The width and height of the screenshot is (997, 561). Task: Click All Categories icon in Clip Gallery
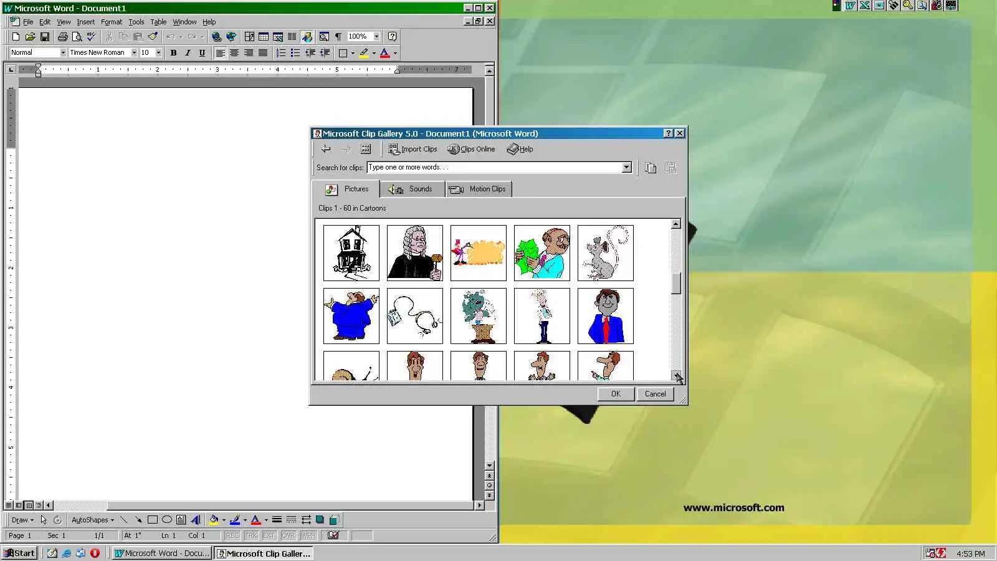(x=366, y=149)
